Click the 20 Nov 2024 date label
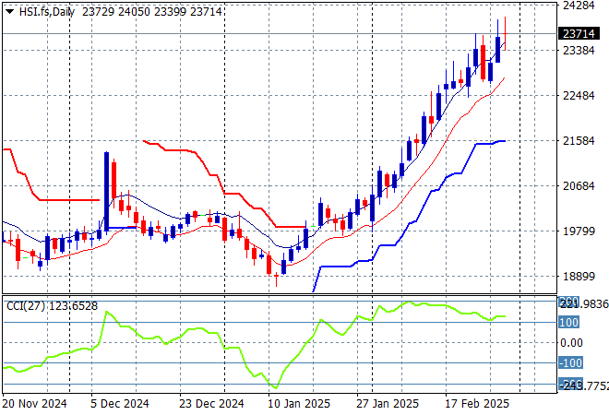609x415 pixels. [36, 404]
